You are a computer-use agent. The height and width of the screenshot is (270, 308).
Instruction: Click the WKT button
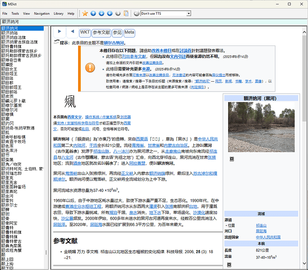85,33
